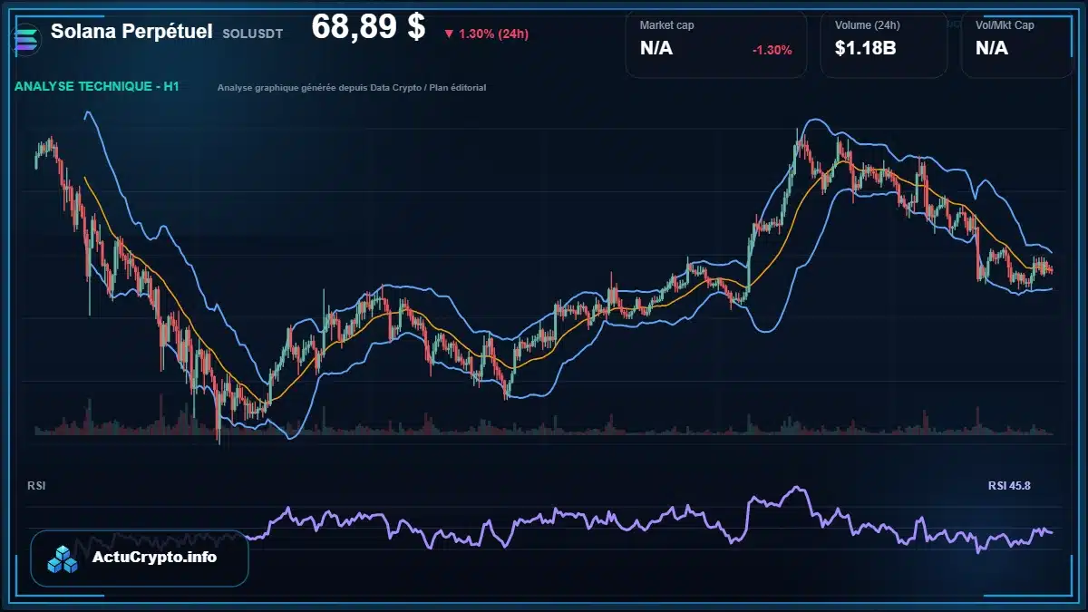Viewport: 1088px width, 612px height.
Task: Click the SOLUSDT ticker label
Action: click(x=252, y=34)
